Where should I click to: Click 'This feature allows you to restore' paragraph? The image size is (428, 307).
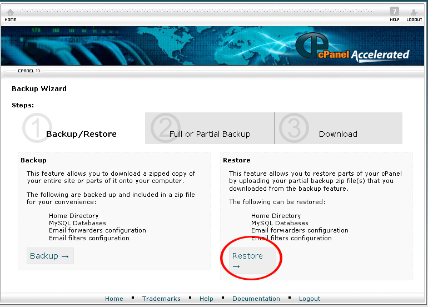pos(315,181)
